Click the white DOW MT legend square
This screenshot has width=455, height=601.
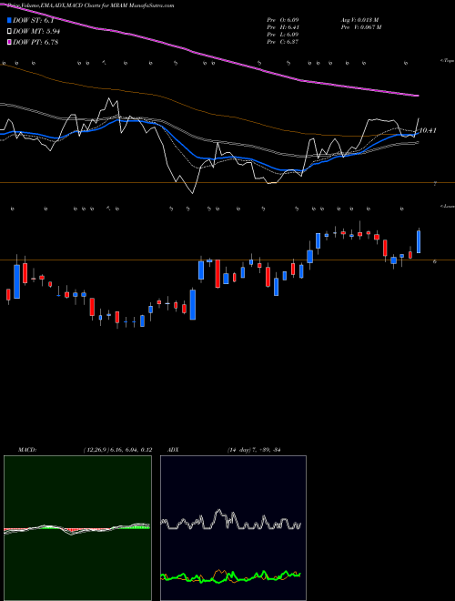pyautogui.click(x=9, y=31)
